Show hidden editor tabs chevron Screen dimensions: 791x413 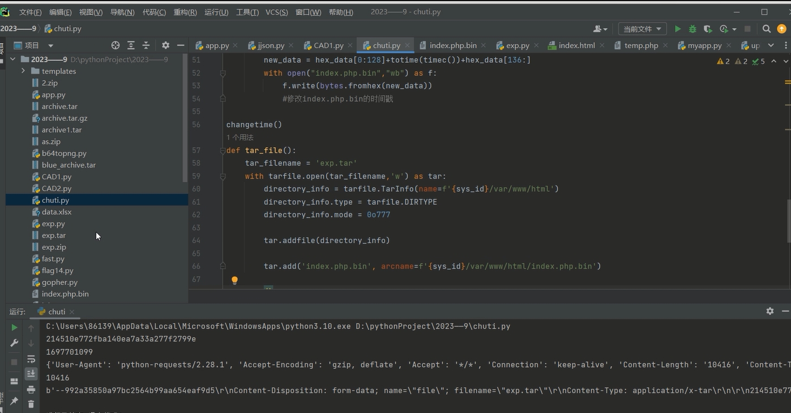(x=771, y=45)
